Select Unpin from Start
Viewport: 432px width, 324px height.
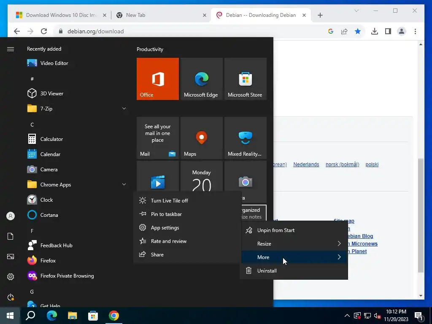(294, 230)
